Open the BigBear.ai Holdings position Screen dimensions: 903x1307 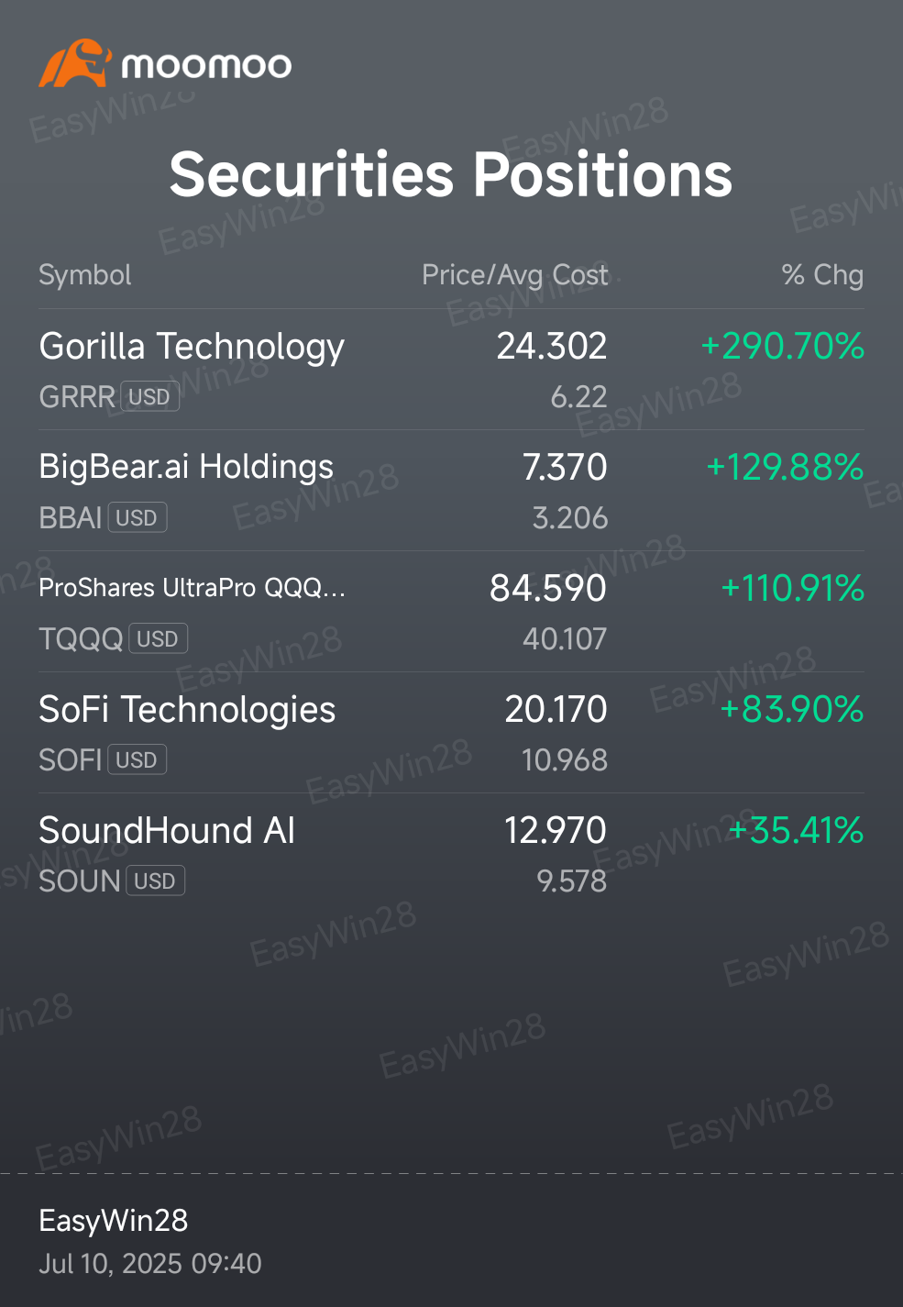tap(451, 491)
